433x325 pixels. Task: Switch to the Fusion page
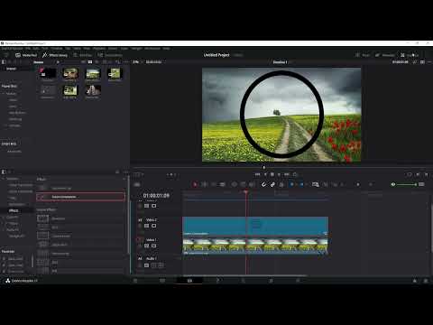click(217, 281)
